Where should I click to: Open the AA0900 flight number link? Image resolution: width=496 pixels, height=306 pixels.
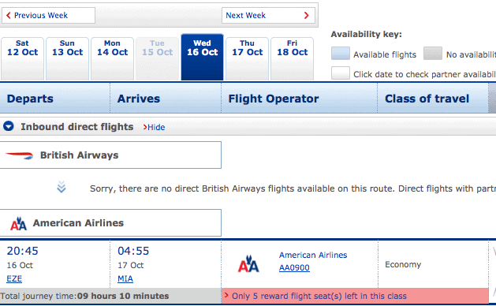click(294, 267)
